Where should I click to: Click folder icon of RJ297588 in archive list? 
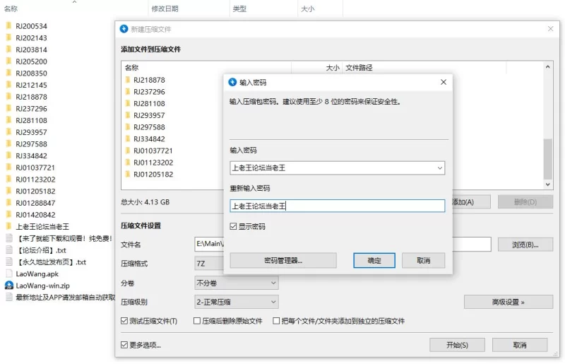128,127
